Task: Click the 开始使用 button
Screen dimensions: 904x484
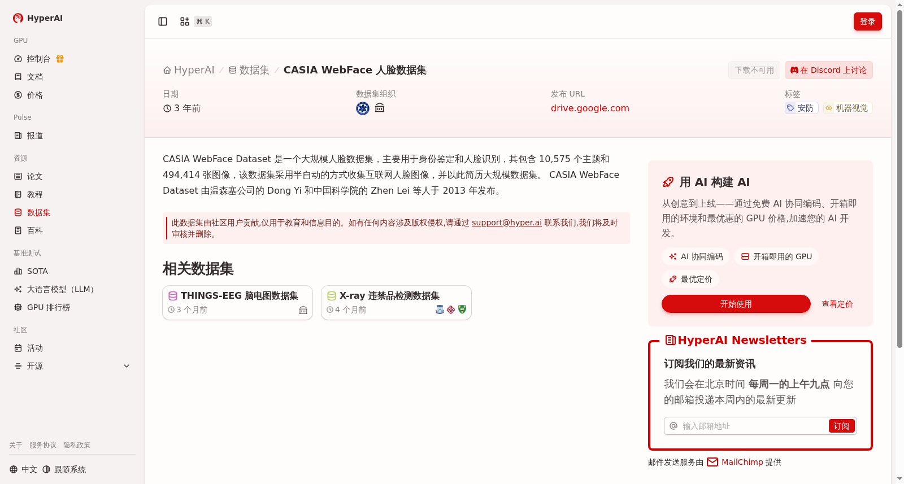Action: pyautogui.click(x=736, y=304)
